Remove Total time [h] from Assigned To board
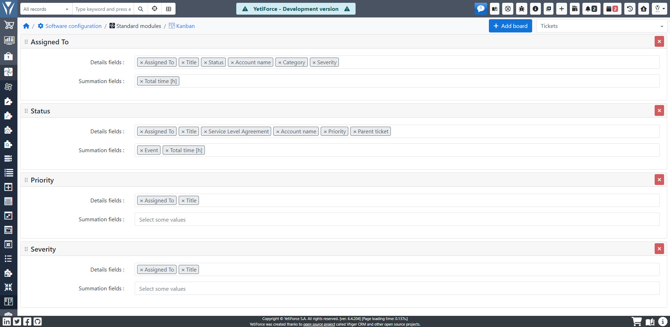Image resolution: width=670 pixels, height=327 pixels. [x=142, y=81]
